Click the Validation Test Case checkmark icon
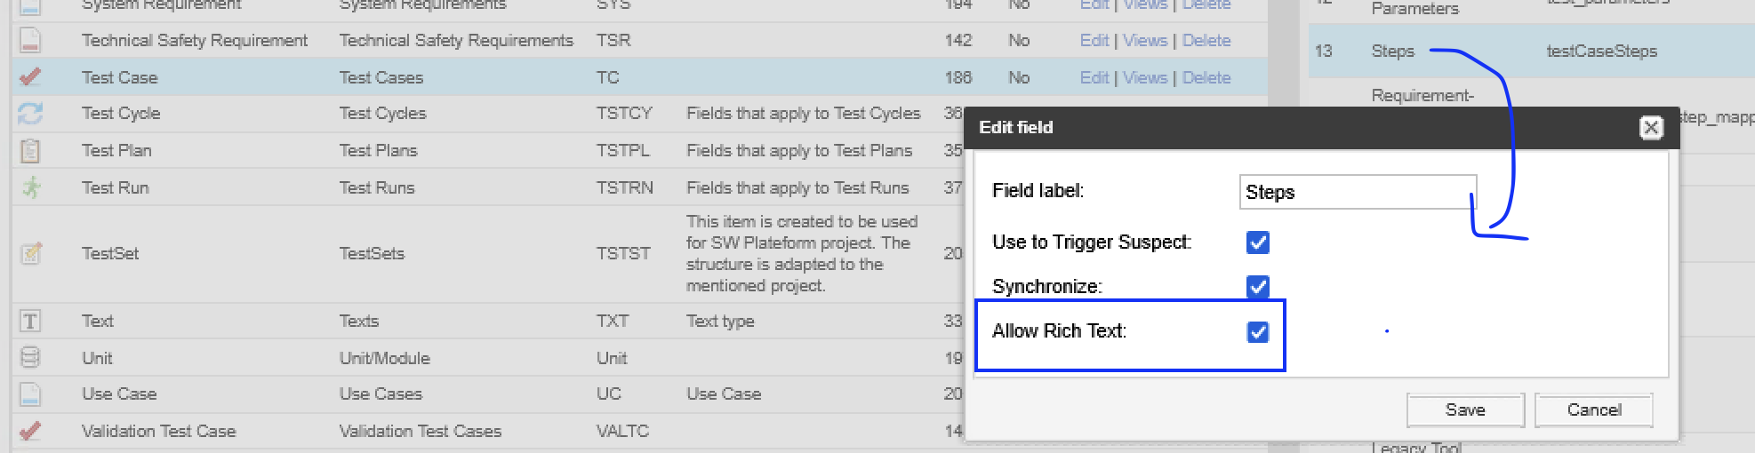This screenshot has height=453, width=1755. [x=30, y=431]
